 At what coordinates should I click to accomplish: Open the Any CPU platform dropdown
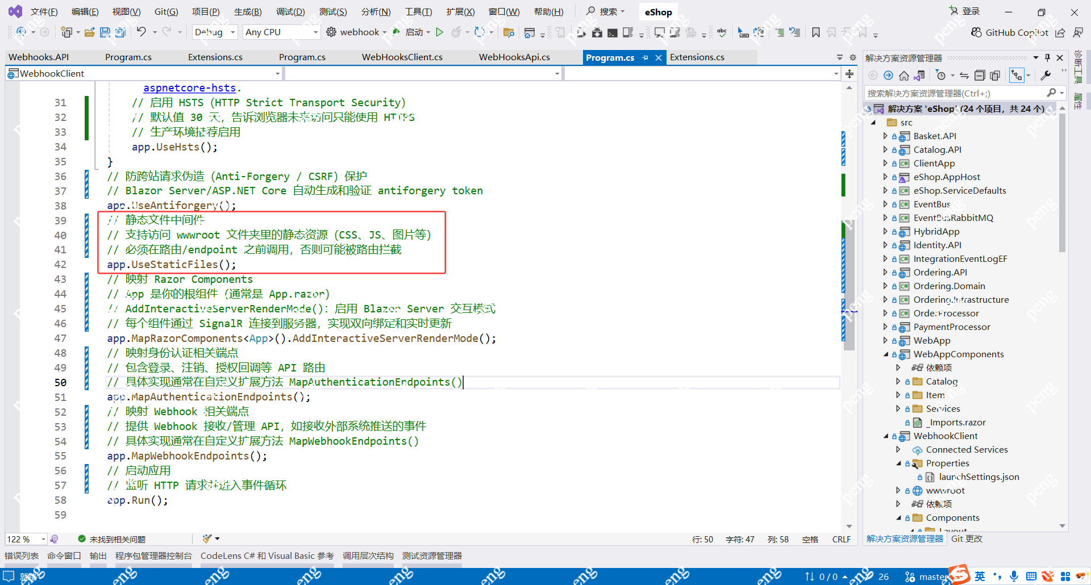coord(281,32)
